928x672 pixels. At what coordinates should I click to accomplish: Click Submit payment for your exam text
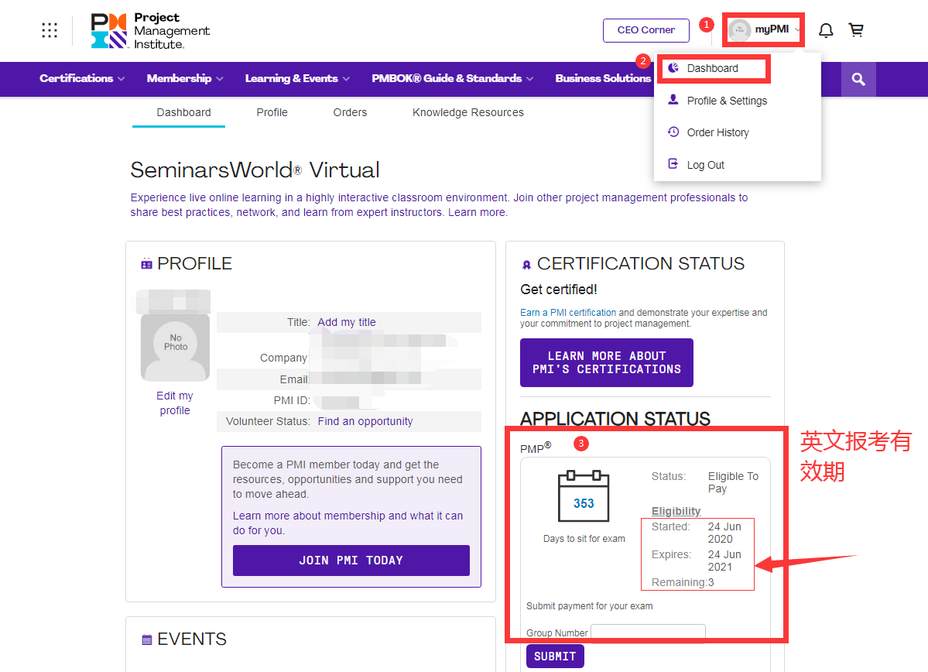pyautogui.click(x=590, y=605)
